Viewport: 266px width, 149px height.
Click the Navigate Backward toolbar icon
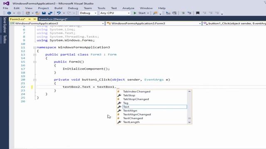pos(9,13)
